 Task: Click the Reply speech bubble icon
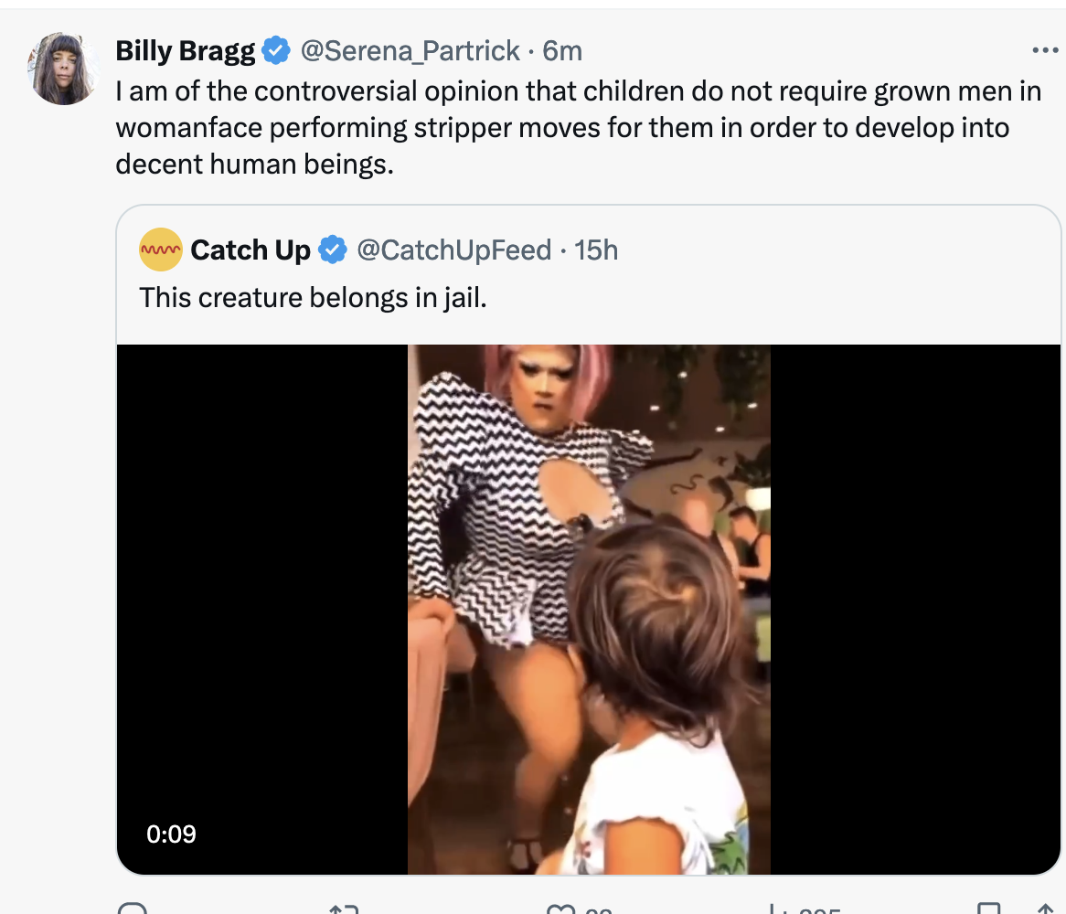click(133, 909)
